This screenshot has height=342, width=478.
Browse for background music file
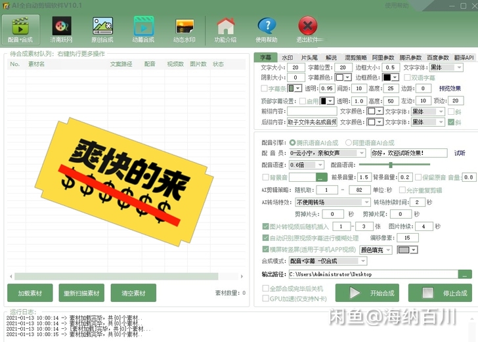(x=321, y=177)
